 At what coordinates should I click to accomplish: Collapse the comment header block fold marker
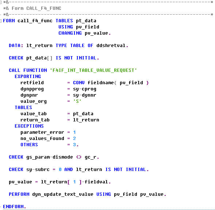click(1, 2)
